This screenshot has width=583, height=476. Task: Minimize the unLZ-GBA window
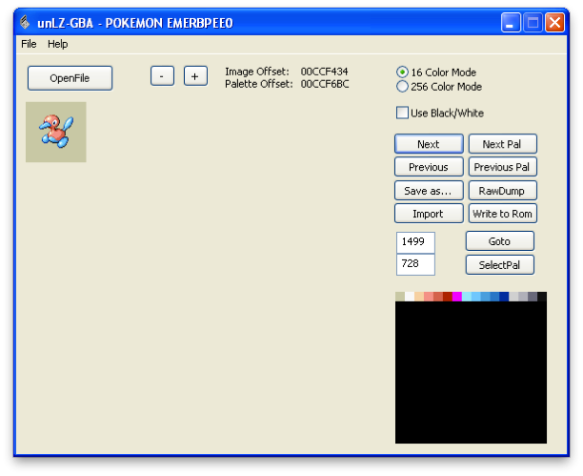[x=511, y=22]
